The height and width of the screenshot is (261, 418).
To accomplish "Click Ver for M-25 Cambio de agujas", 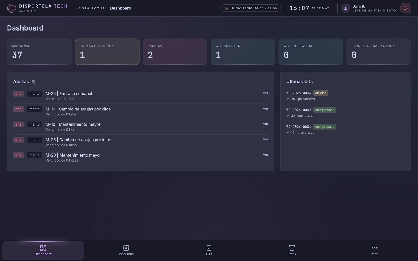I will pos(265,139).
